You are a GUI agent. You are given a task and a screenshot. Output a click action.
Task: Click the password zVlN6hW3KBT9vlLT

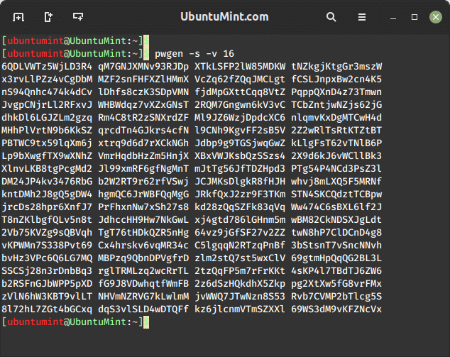(x=47, y=297)
